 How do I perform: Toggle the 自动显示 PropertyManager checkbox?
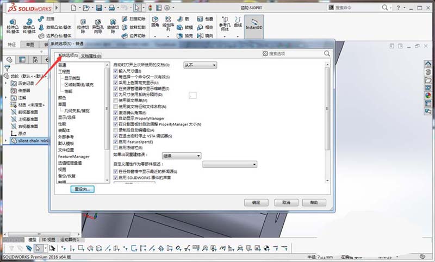point(116,118)
